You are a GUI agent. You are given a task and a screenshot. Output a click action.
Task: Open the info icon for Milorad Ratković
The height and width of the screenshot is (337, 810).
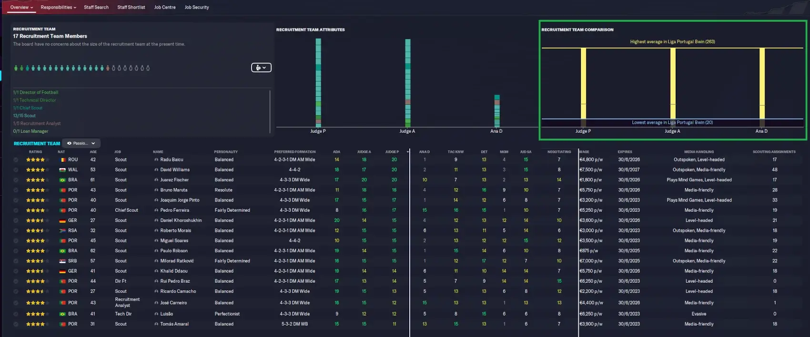pyautogui.click(x=156, y=261)
